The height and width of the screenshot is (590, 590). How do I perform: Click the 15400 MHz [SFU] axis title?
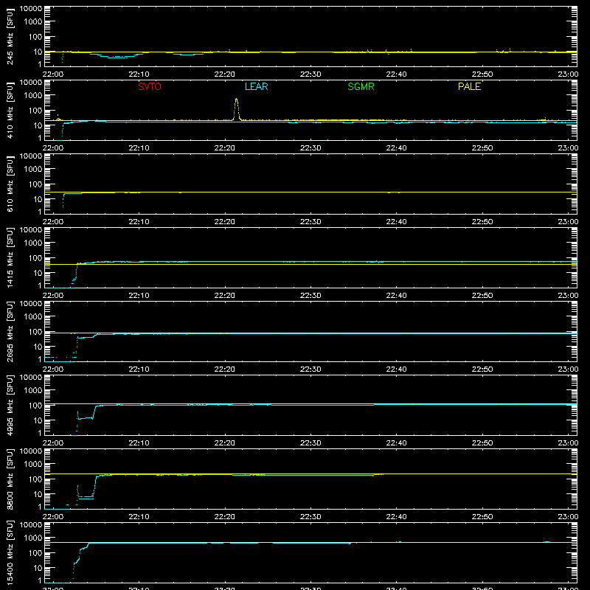point(10,552)
